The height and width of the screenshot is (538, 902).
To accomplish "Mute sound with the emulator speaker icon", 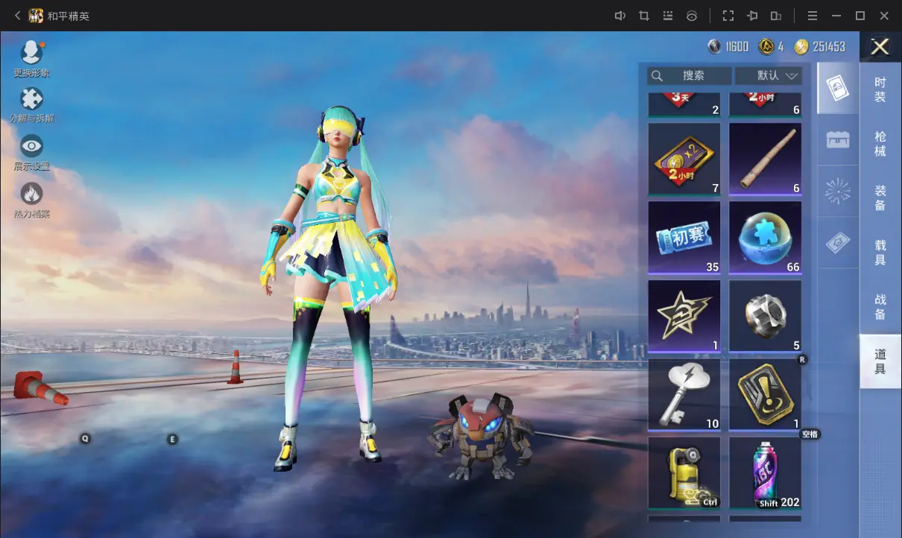I will pyautogui.click(x=619, y=16).
